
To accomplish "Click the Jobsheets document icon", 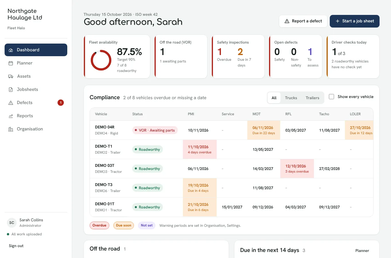I will [x=11, y=89].
